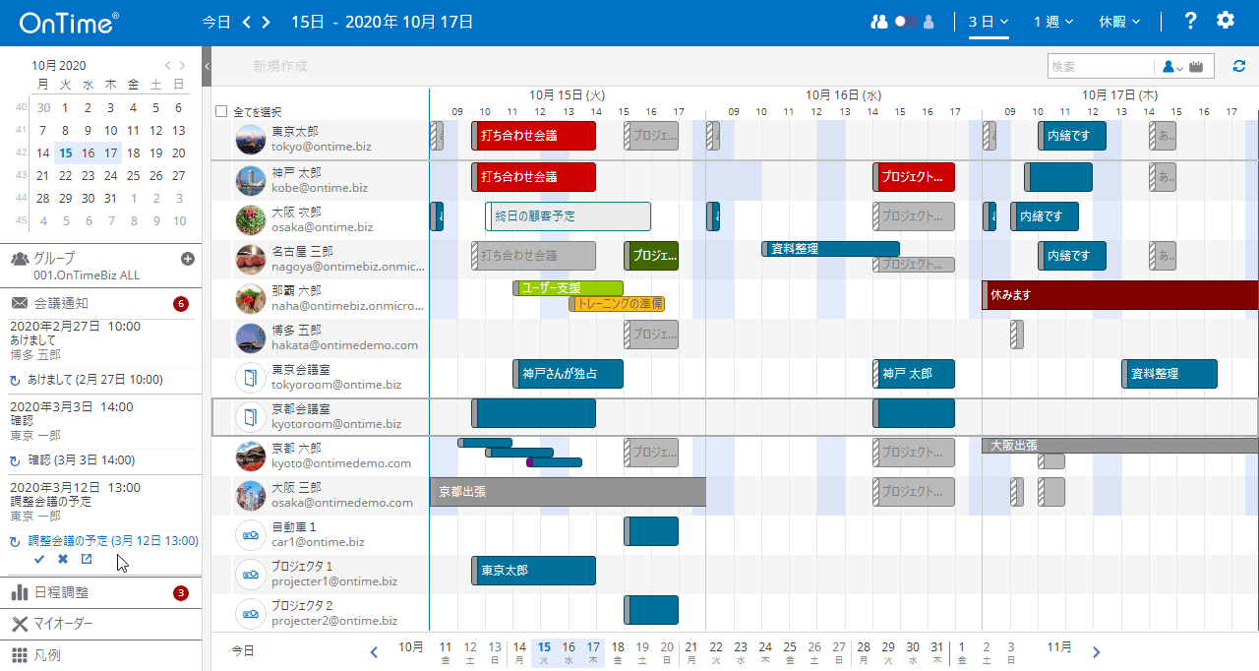Check the 全てを選択 checkbox
Image resolution: width=1259 pixels, height=671 pixels.
click(x=221, y=111)
